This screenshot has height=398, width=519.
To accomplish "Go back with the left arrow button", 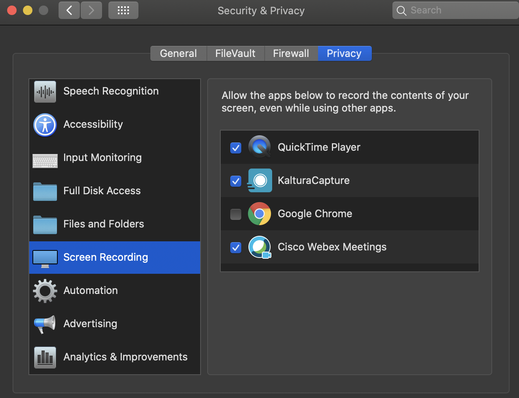I will (69, 10).
